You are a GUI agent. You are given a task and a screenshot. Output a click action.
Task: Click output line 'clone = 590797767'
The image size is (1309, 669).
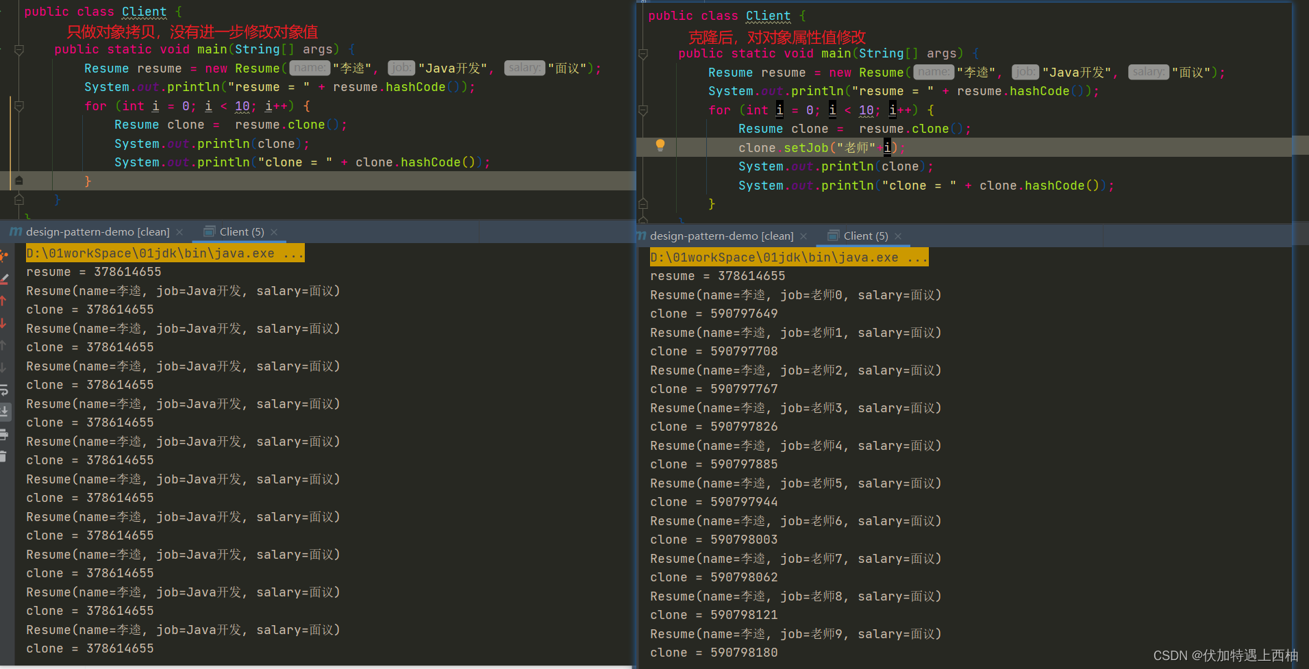tap(714, 389)
